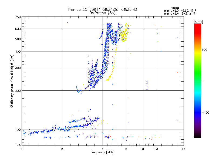The height and width of the screenshot is (162, 216).
Task: Click the x-axis tick label '4'
Action: tap(103, 149)
